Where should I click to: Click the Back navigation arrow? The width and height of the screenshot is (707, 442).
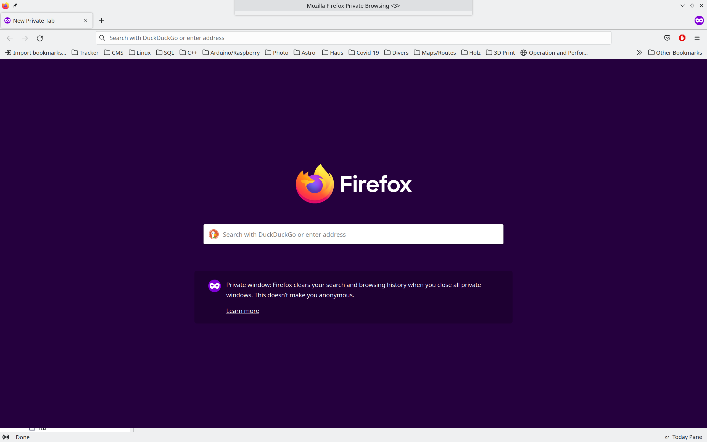point(10,38)
